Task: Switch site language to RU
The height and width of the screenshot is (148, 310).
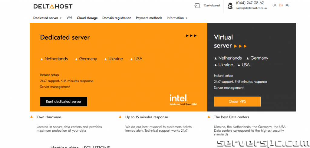Action: 287,5
